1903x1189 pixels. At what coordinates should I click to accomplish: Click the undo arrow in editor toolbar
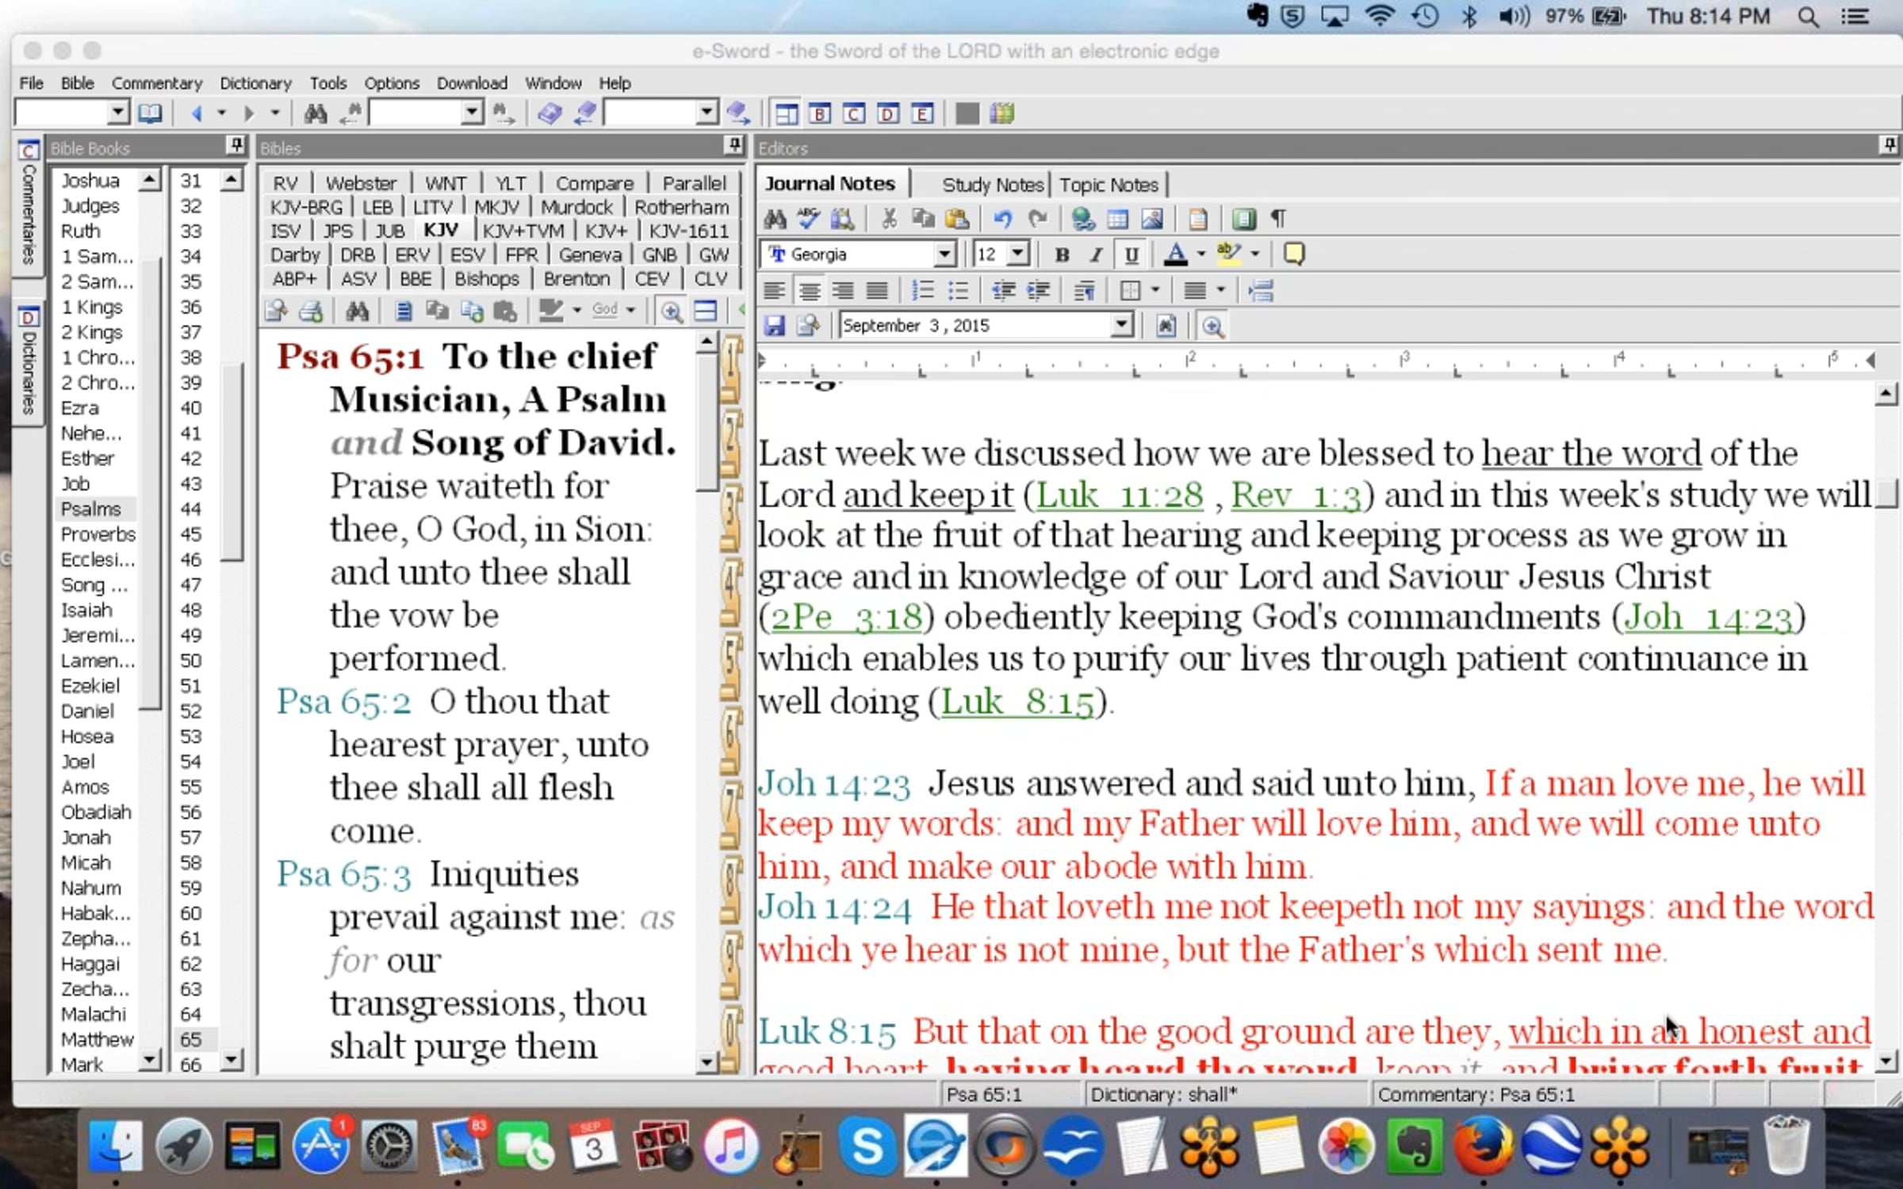(1002, 219)
